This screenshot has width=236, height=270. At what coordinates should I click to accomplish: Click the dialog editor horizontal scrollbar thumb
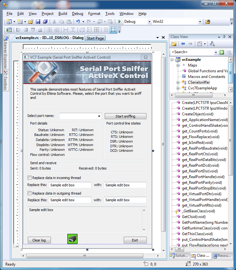[x=85, y=256]
